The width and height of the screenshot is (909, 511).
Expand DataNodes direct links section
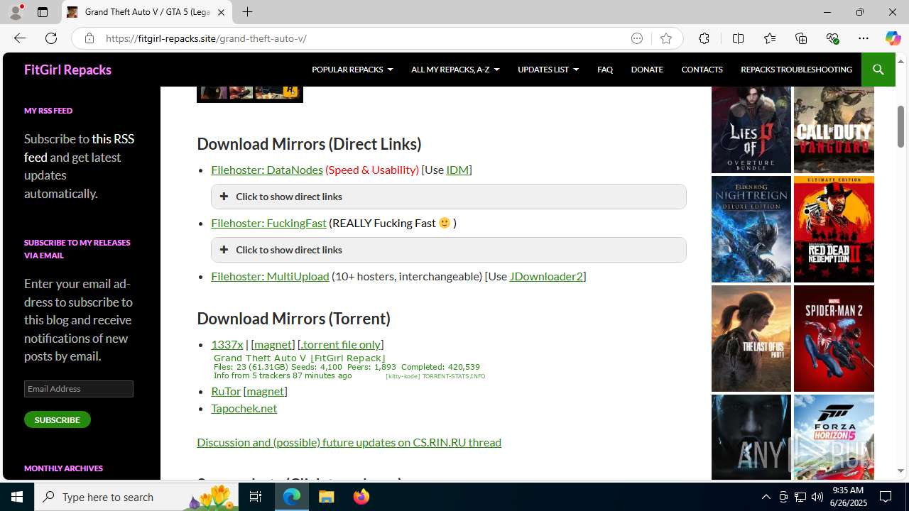point(449,197)
